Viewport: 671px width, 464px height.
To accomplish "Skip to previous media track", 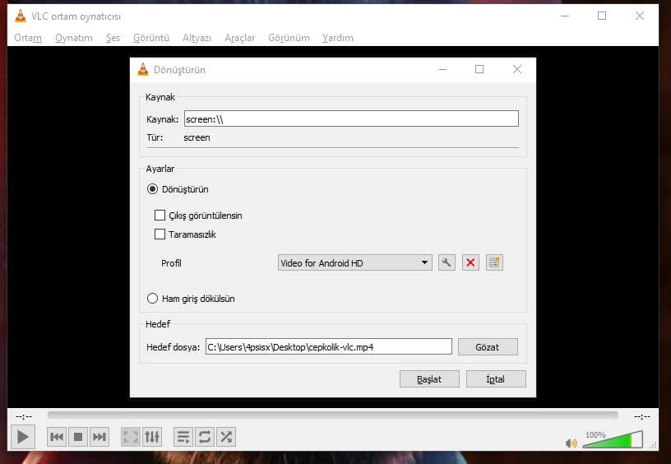I will click(x=57, y=437).
